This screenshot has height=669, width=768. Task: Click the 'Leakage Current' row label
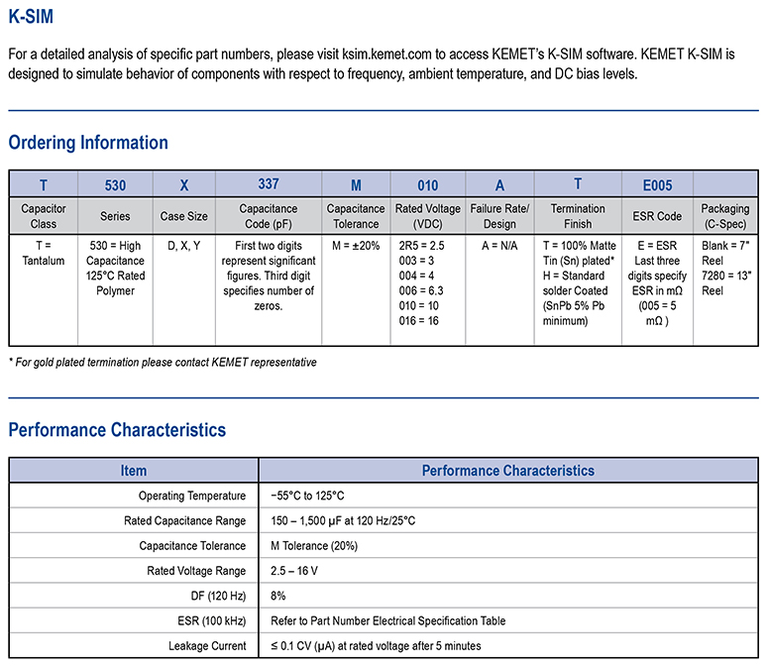(x=207, y=646)
